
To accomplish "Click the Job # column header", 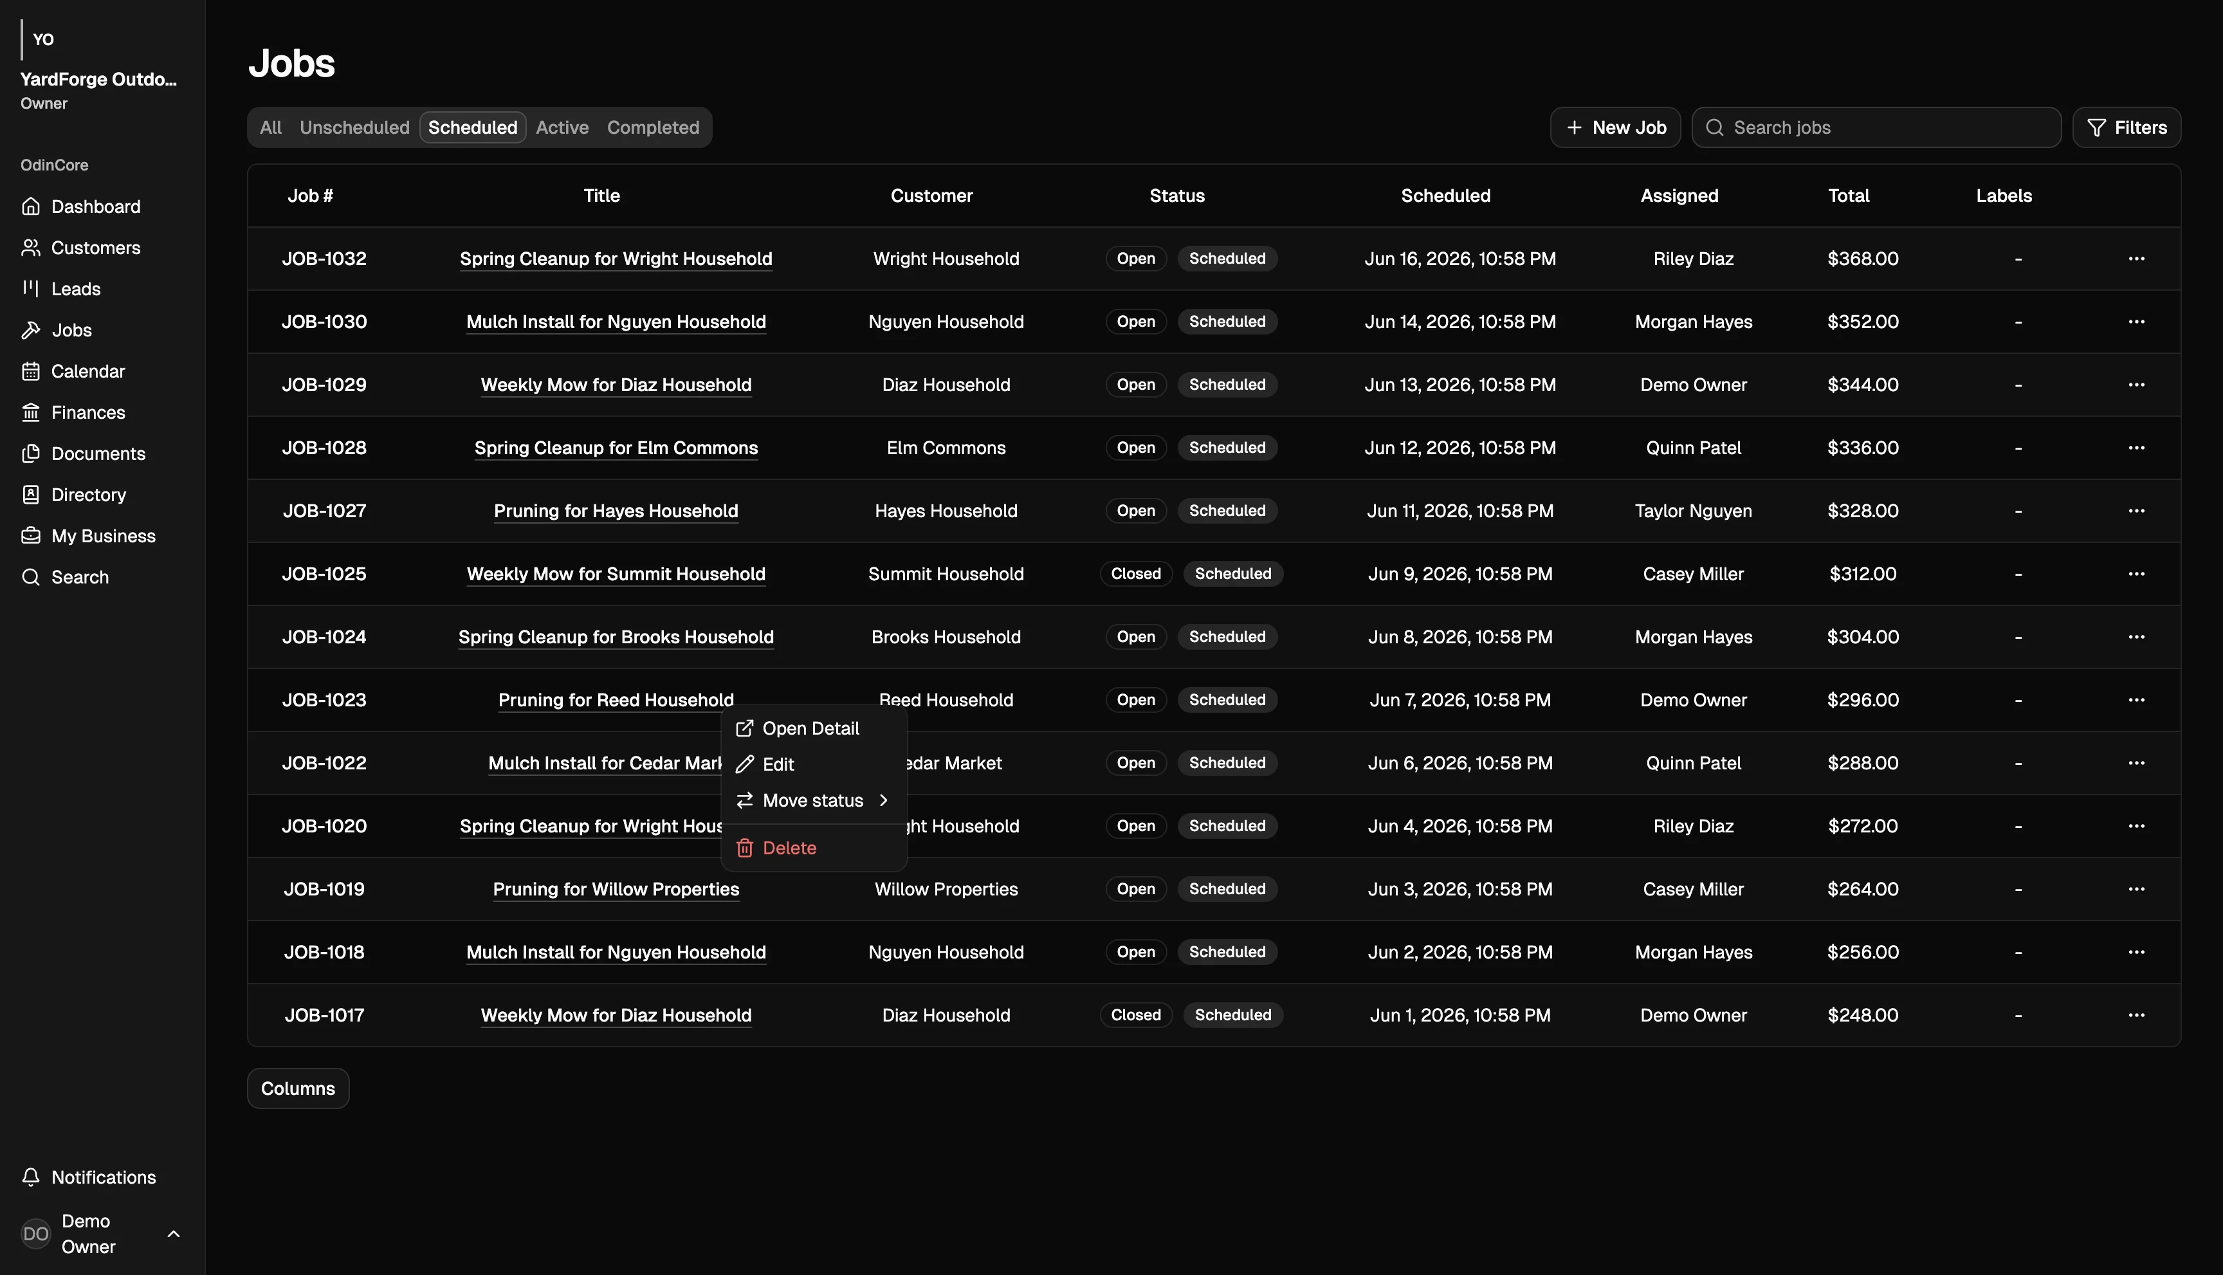I will click(x=310, y=196).
